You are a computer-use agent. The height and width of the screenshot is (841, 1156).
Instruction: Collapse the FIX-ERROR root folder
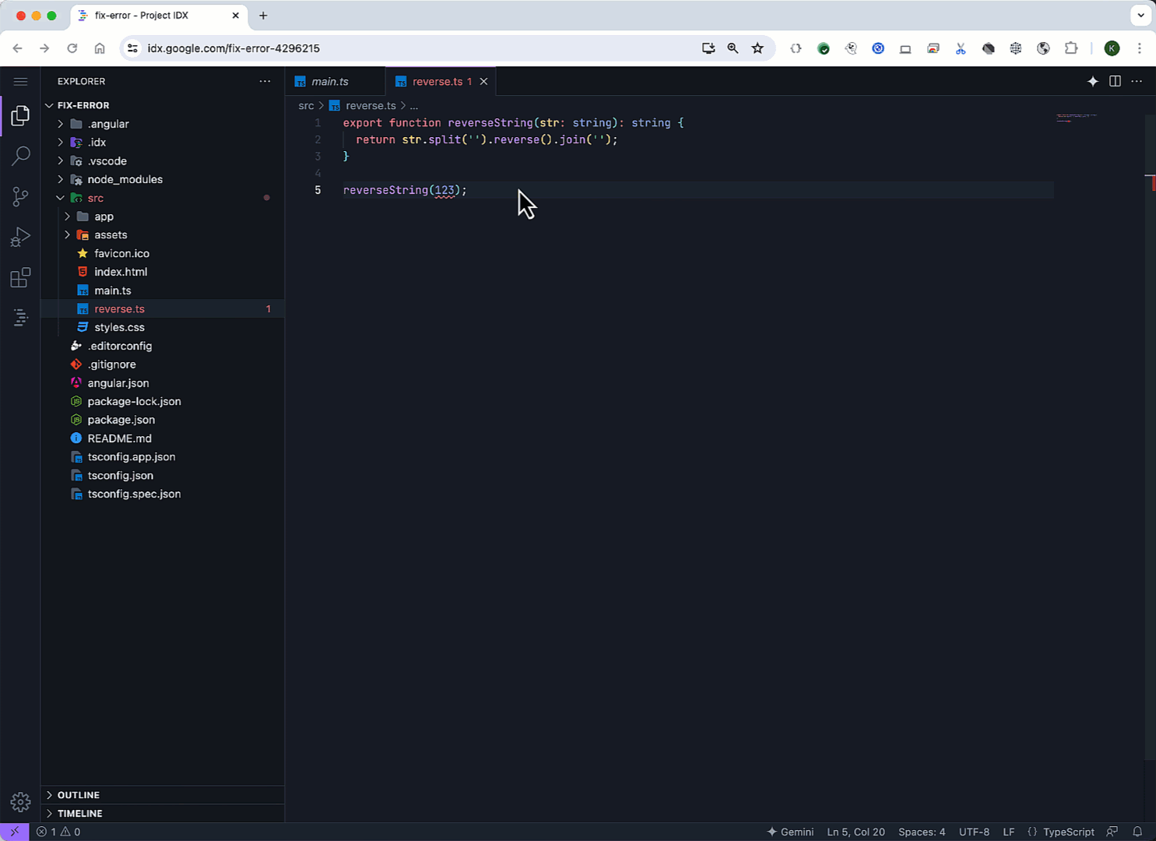click(83, 105)
